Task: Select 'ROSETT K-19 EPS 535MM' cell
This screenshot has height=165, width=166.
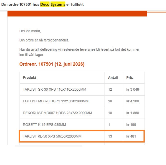Action: click(x=62, y=125)
